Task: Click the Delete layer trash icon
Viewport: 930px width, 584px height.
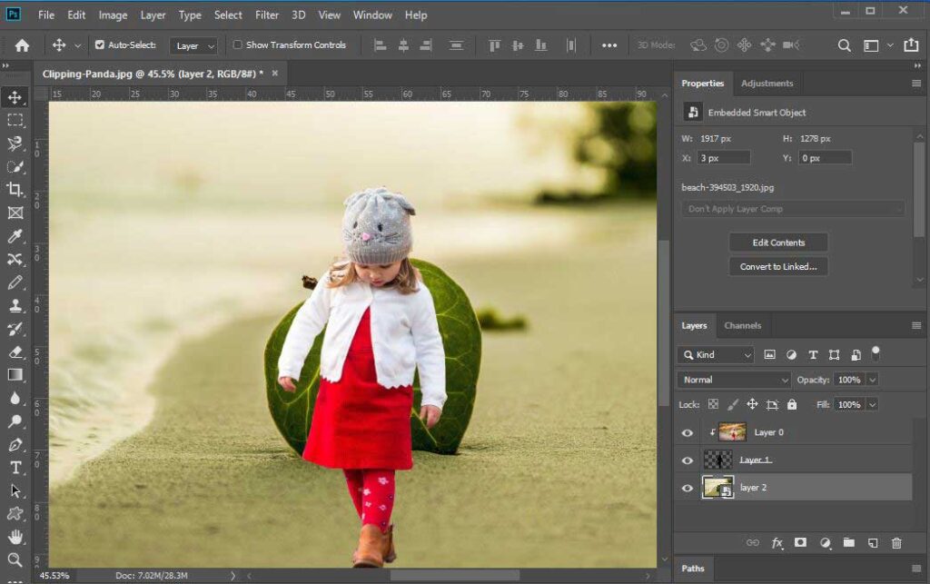Action: tap(896, 542)
